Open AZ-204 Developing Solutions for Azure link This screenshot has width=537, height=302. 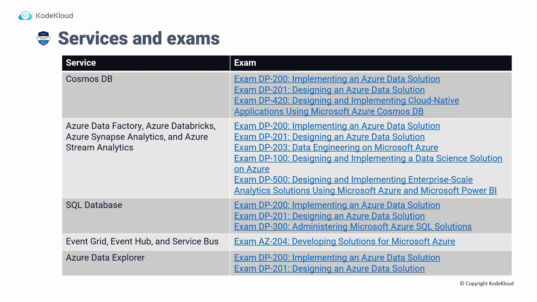pos(344,242)
